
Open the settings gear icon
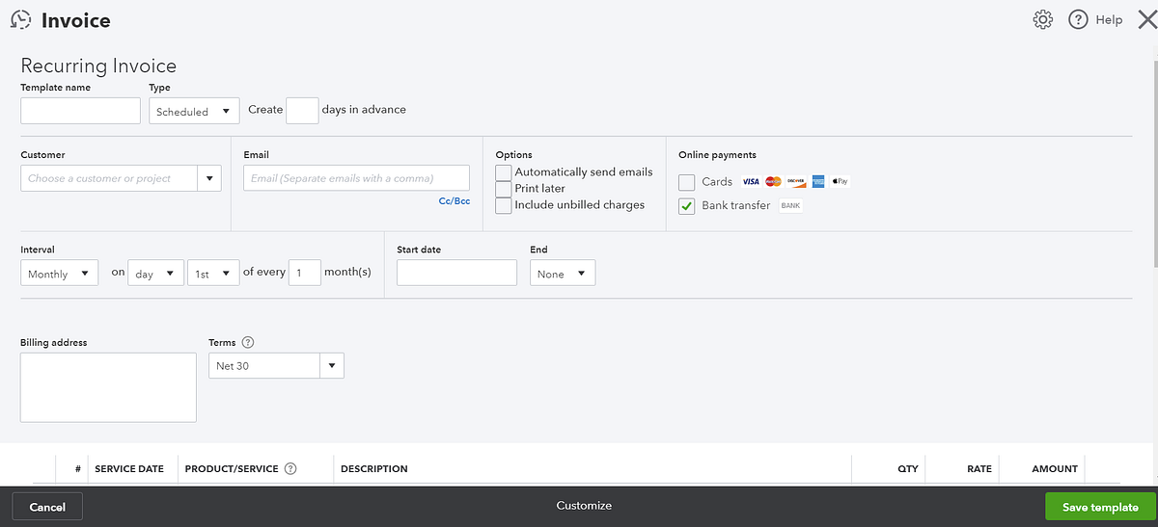pyautogui.click(x=1042, y=19)
